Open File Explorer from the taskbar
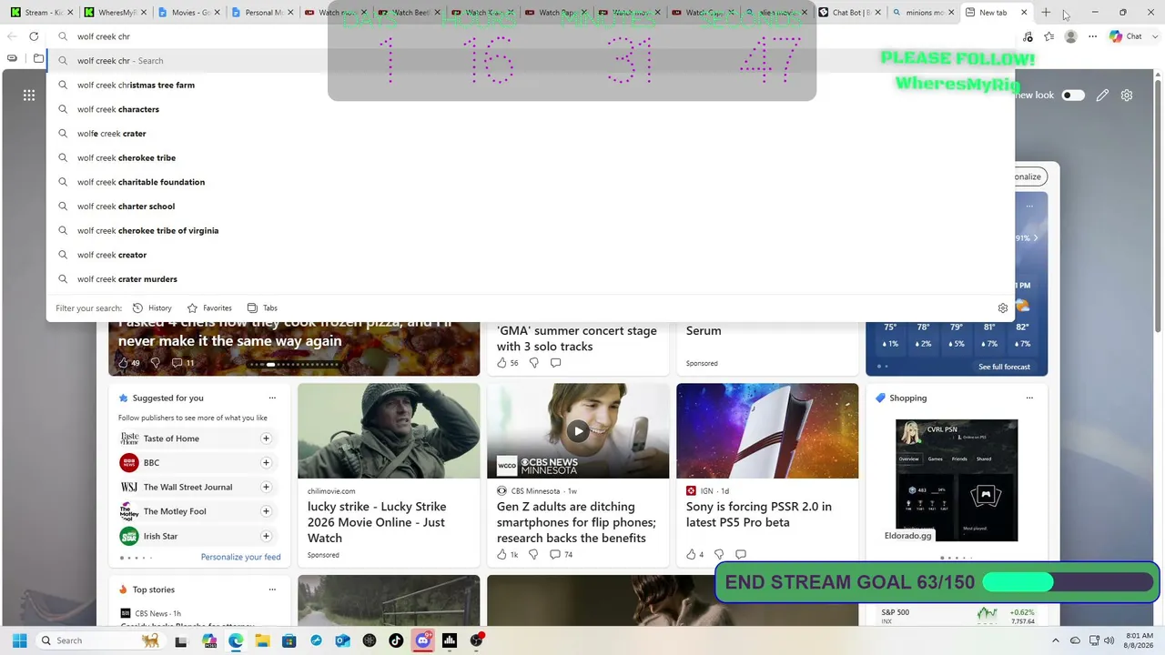1165x655 pixels. click(x=262, y=640)
